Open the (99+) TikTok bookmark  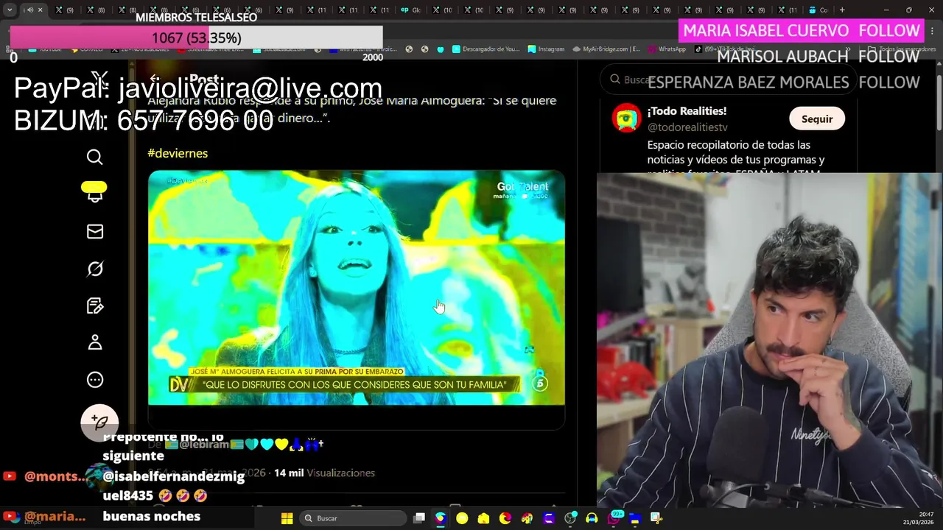(724, 49)
